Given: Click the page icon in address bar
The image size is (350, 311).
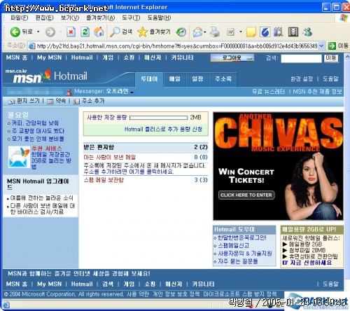Looking at the screenshot, I should [x=31, y=46].
